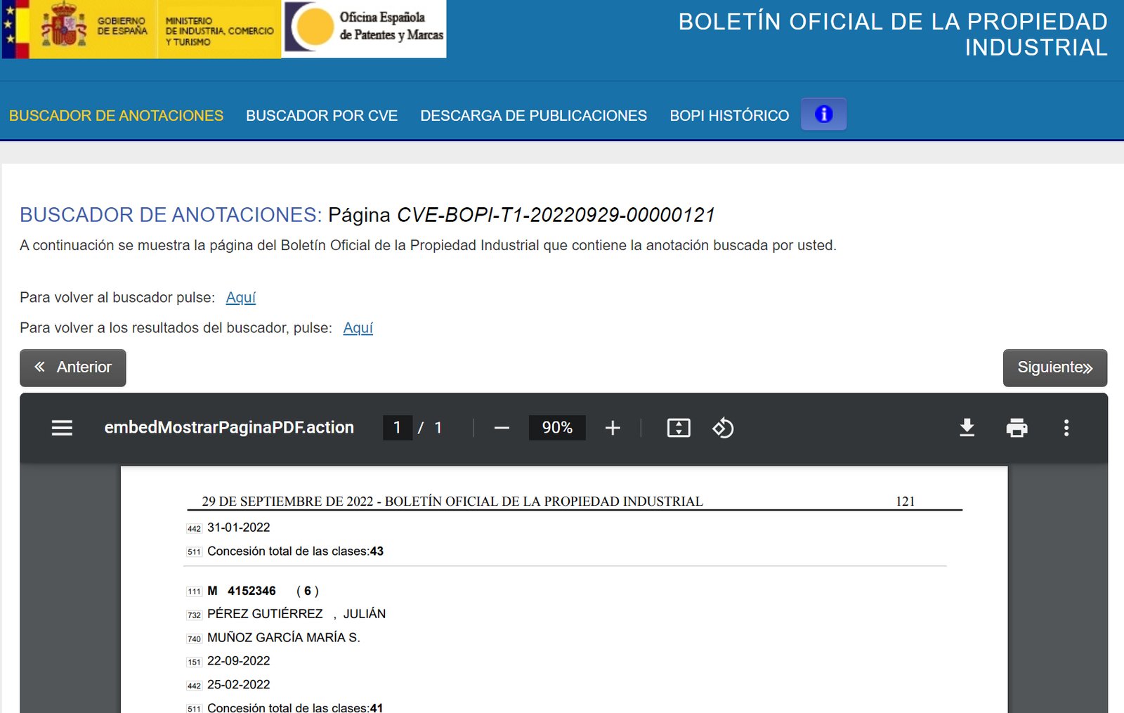Download the PDF document
Image resolution: width=1124 pixels, height=713 pixels.
(x=967, y=428)
